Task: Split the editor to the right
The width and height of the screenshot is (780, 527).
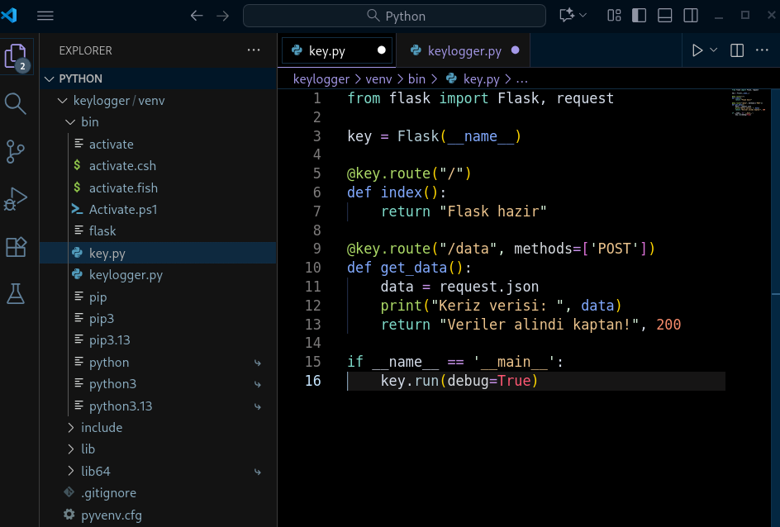Action: (737, 50)
